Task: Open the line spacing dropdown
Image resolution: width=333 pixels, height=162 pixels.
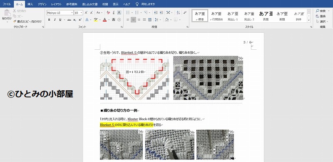Action: click(157, 19)
